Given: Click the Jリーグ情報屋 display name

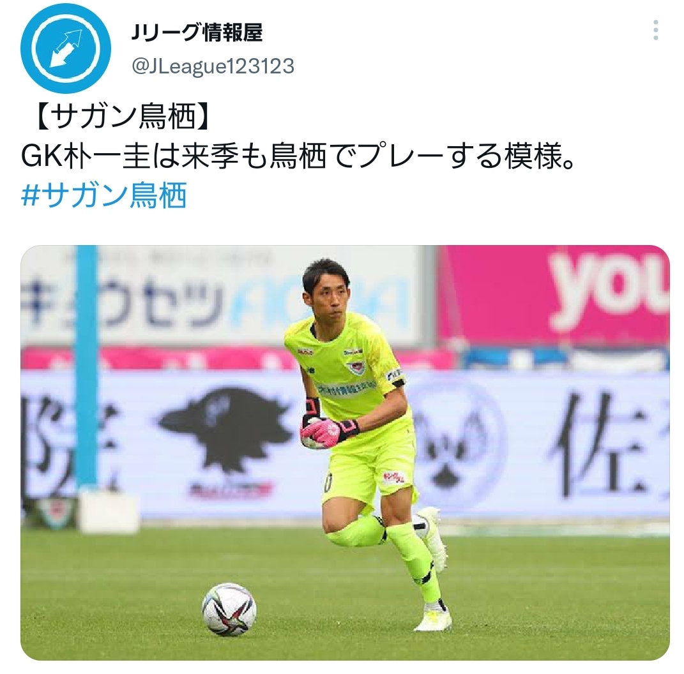Looking at the screenshot, I should pos(197,33).
